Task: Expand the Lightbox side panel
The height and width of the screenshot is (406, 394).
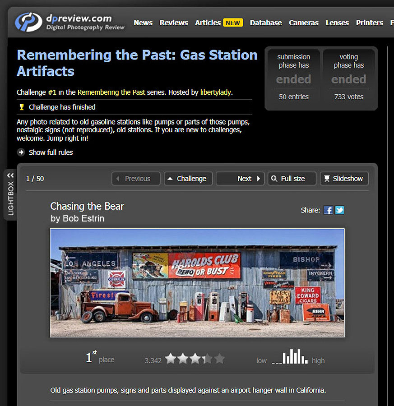Action: point(10,194)
